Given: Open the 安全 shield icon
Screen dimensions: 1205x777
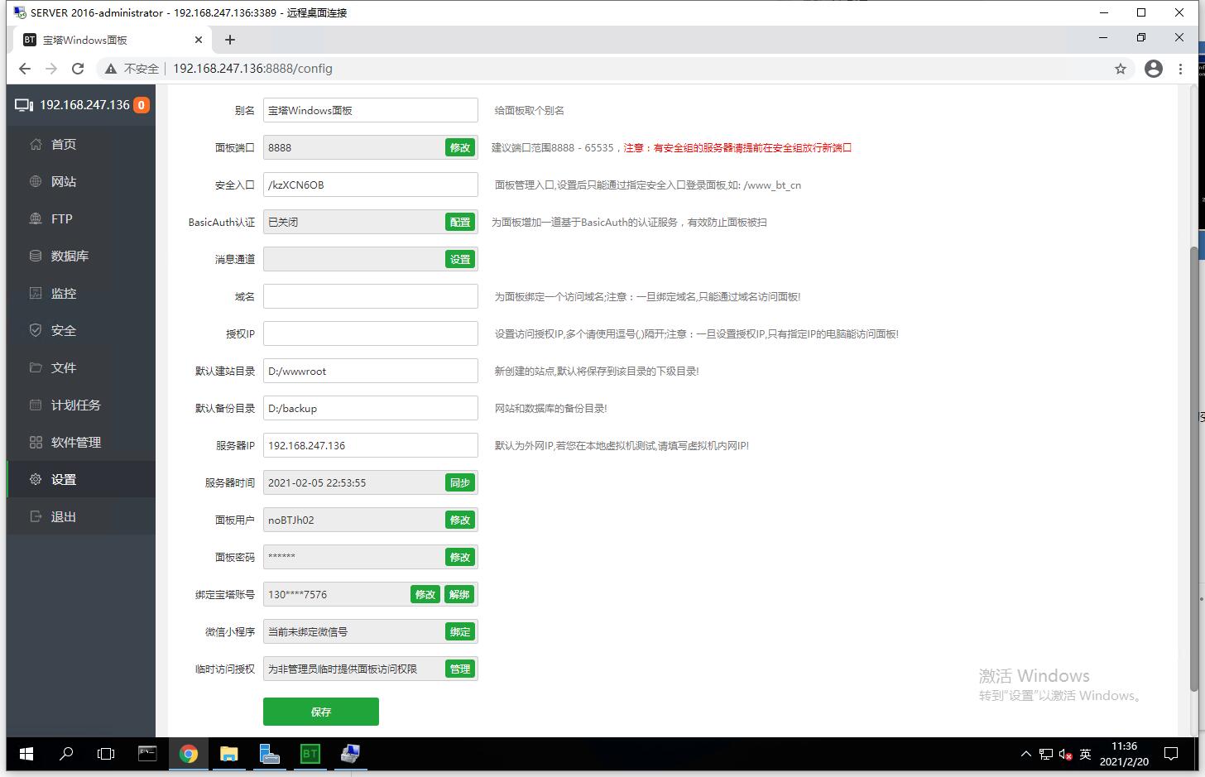Looking at the screenshot, I should pos(36,330).
